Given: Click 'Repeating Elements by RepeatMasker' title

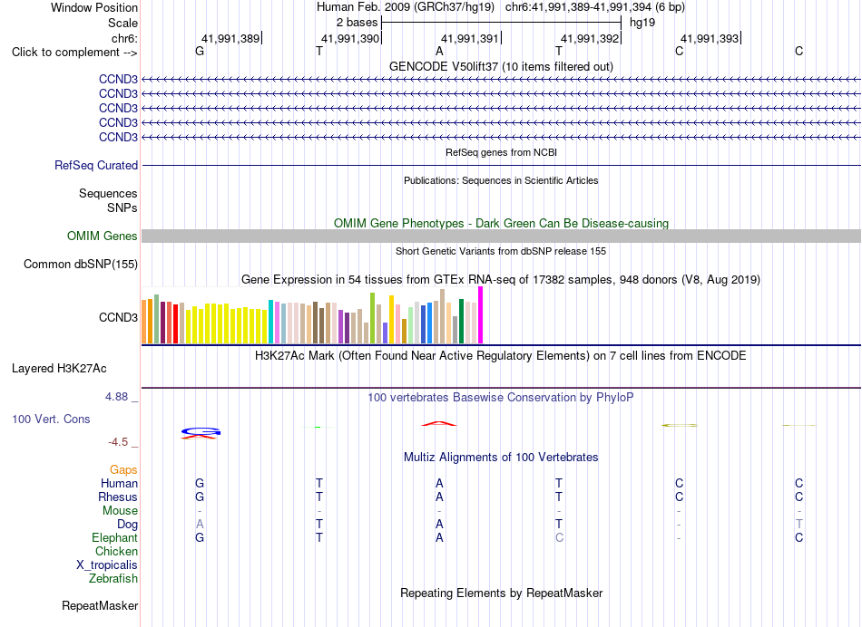Looking at the screenshot, I should tap(501, 593).
